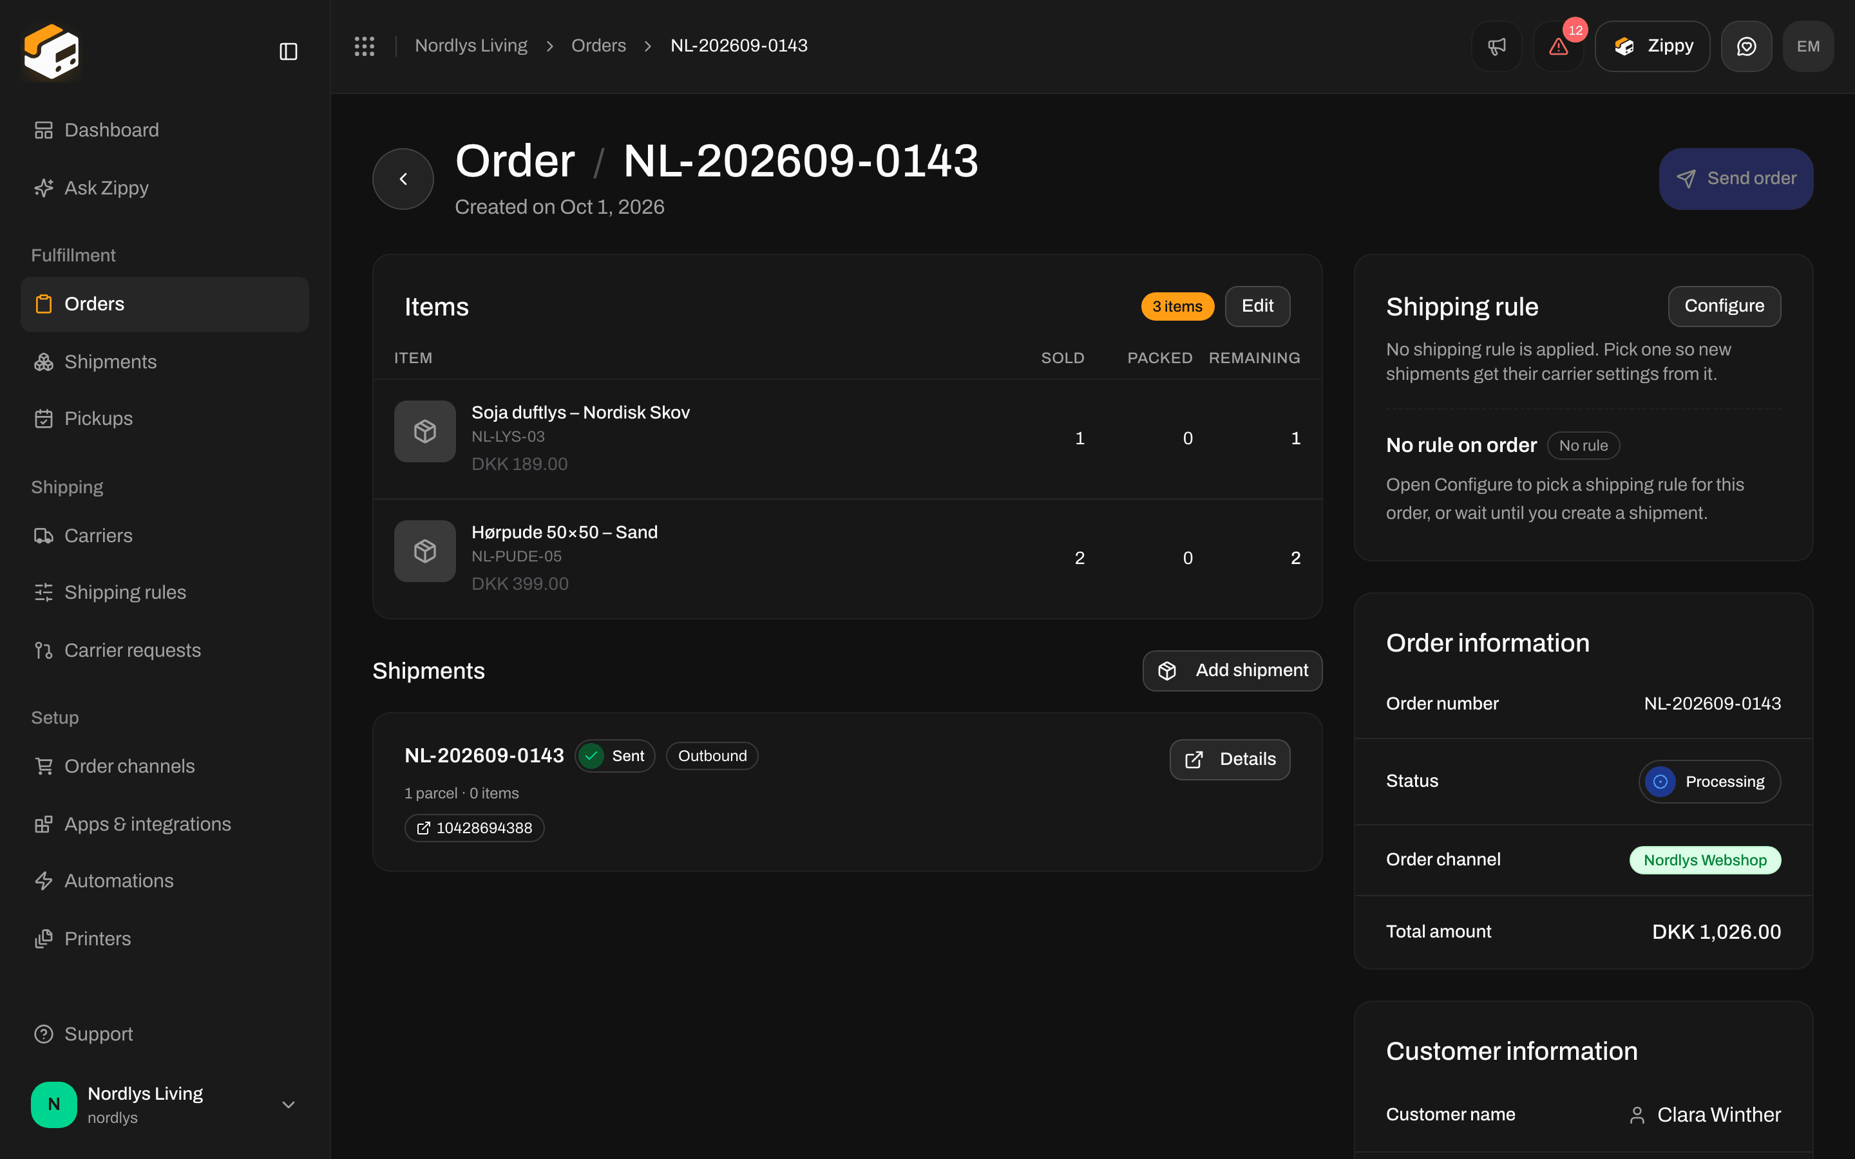Screen dimensions: 1855x1159
Task: Expand the Nordlys Living workspace switcher chevron
Action: click(288, 1104)
